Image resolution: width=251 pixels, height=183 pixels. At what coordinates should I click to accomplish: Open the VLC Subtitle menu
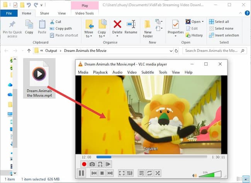(148, 72)
